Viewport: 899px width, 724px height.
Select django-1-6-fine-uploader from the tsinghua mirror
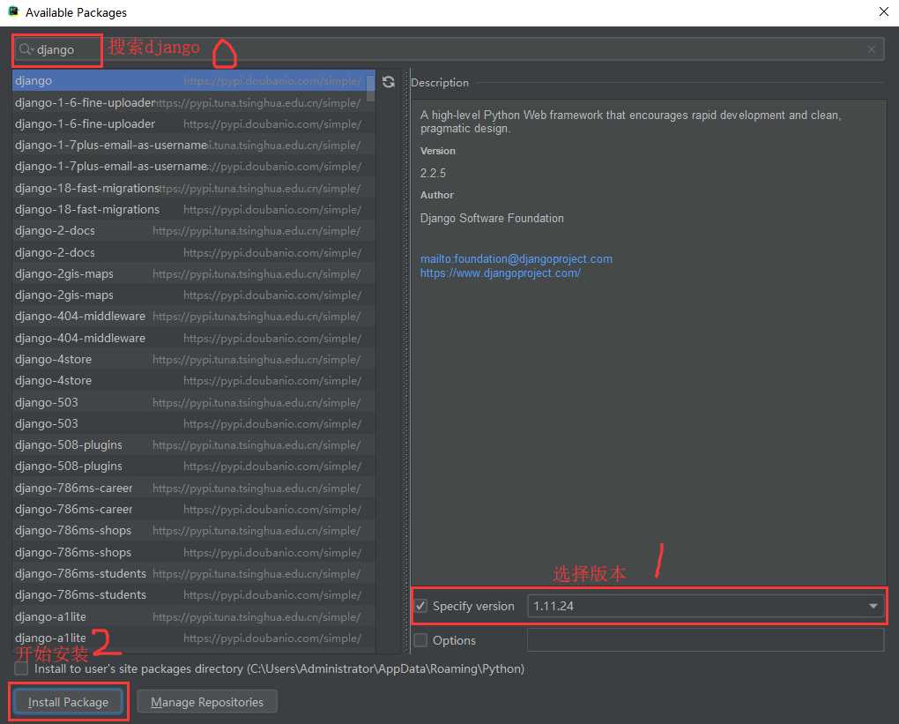[194, 102]
